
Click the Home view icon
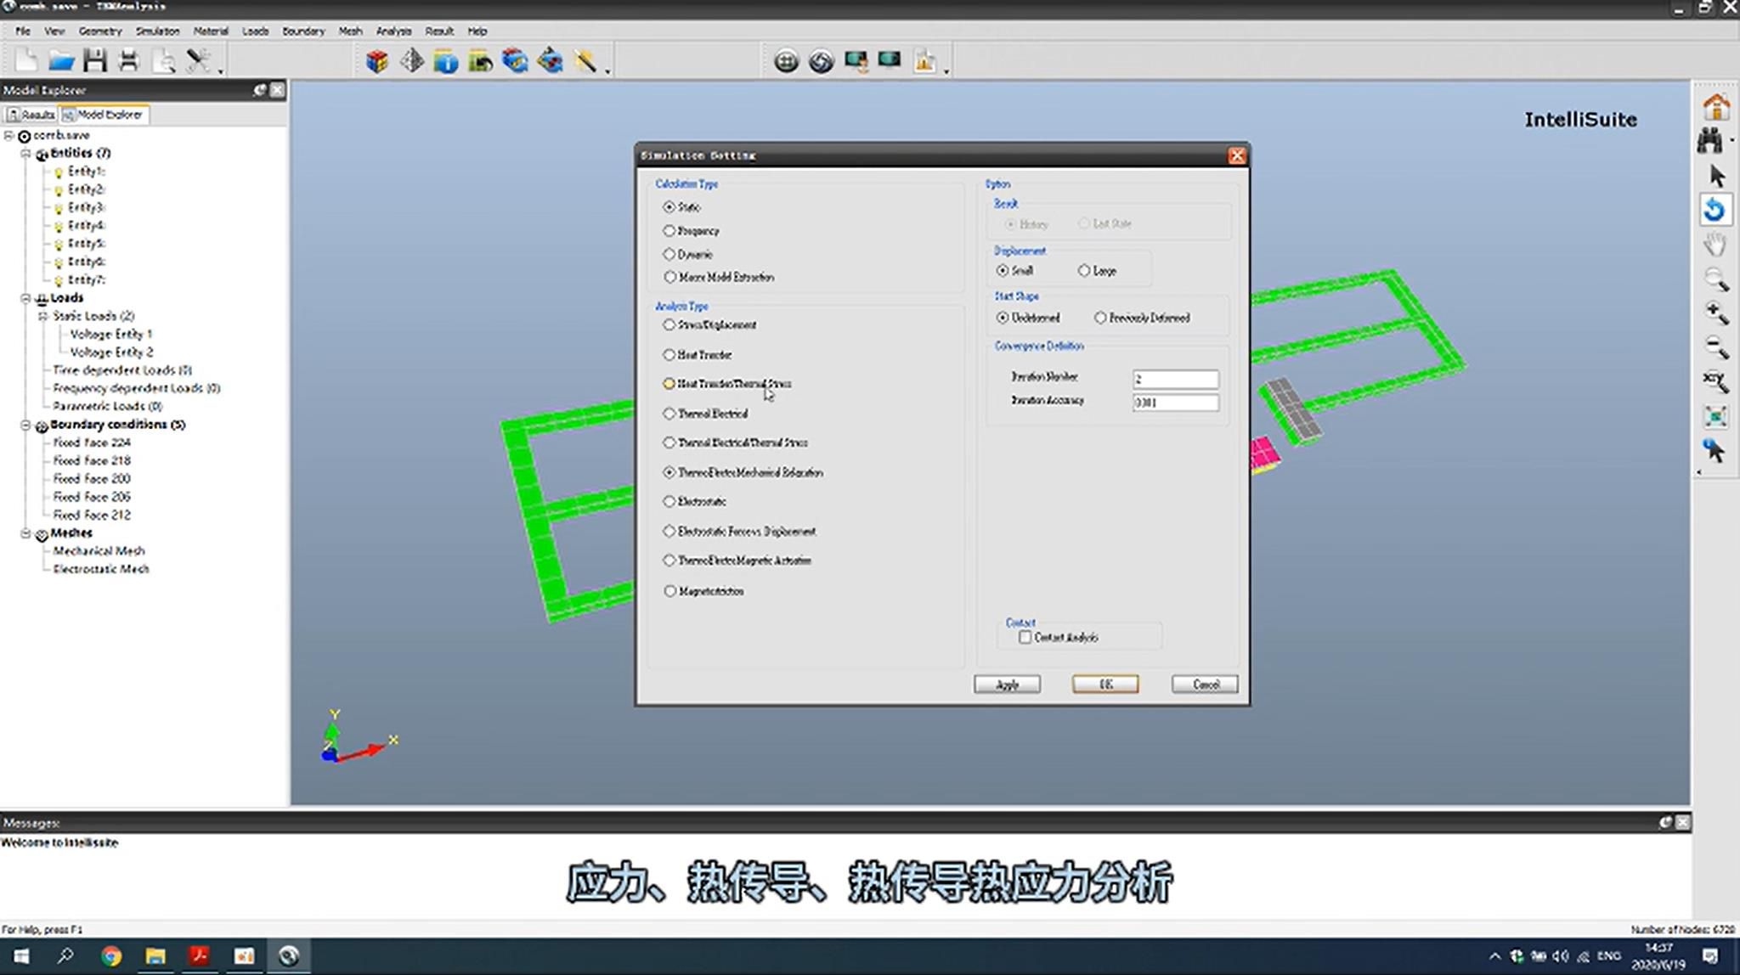pyautogui.click(x=1716, y=107)
